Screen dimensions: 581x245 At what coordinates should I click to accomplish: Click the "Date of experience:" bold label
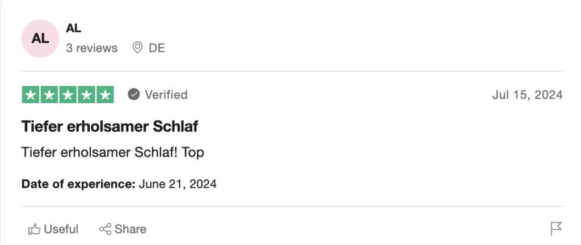pyautogui.click(x=78, y=184)
